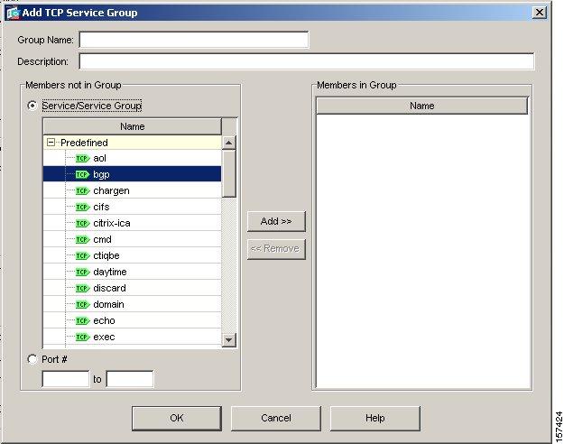Click the TCP icon beside exec

pyautogui.click(x=83, y=338)
